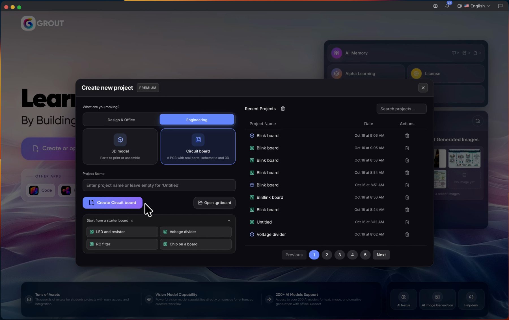Delete the Untitled project
The width and height of the screenshot is (509, 320).
(x=407, y=222)
